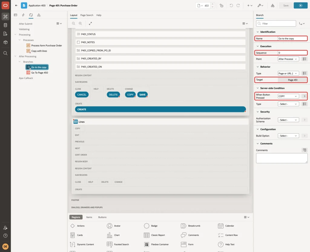Click the sidebar search magnifier icon
Viewport: 310px width, 252px height.
point(5,53)
